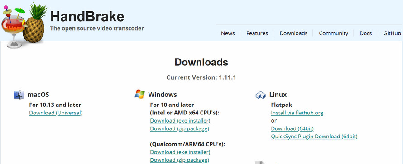
Task: Open the Docs nav link
Action: (366, 33)
